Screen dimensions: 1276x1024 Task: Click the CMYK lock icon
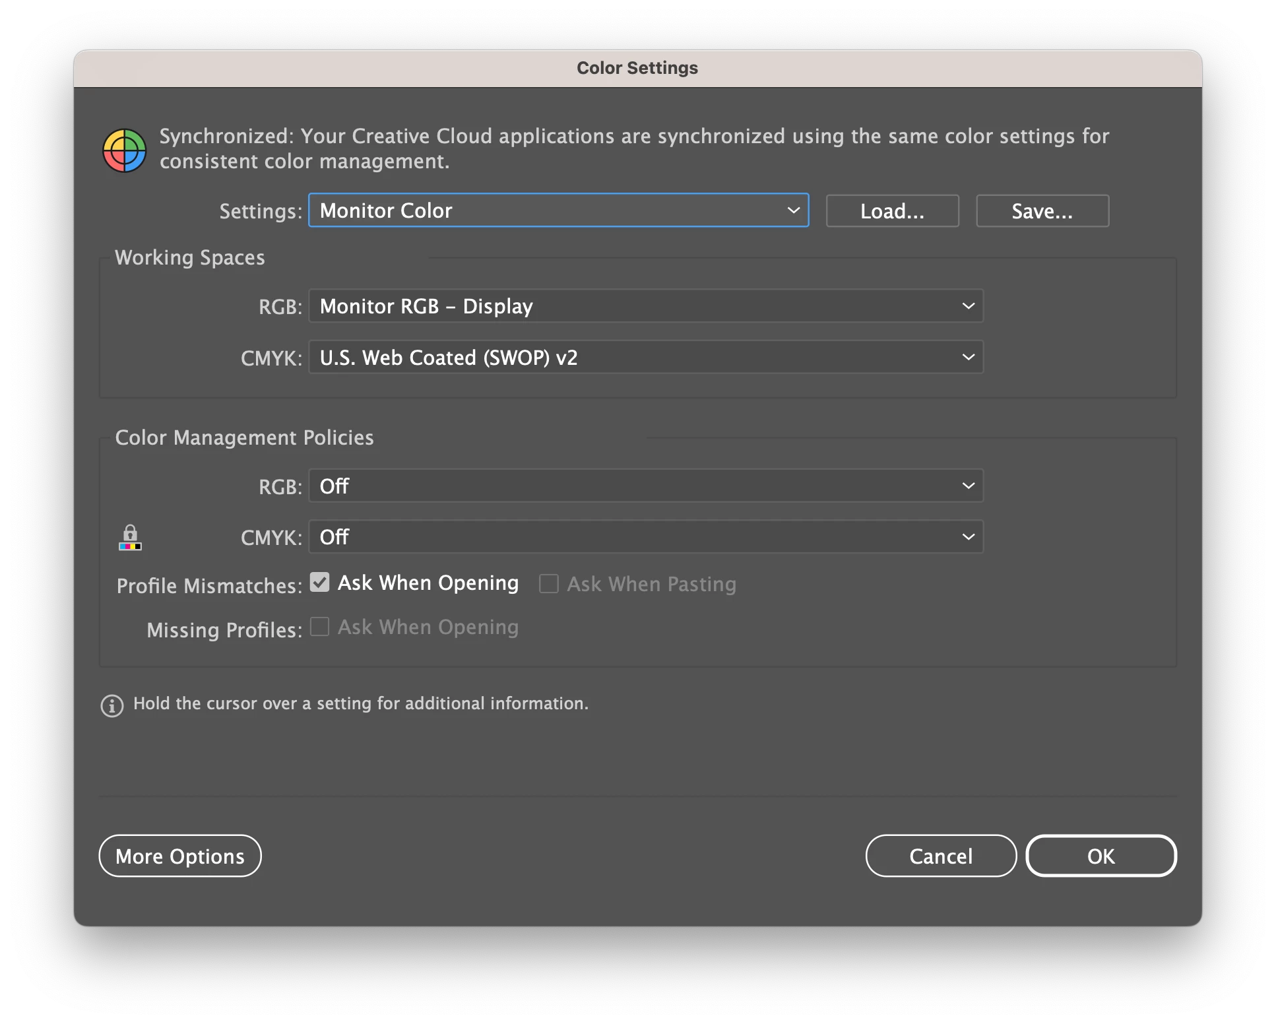coord(130,537)
